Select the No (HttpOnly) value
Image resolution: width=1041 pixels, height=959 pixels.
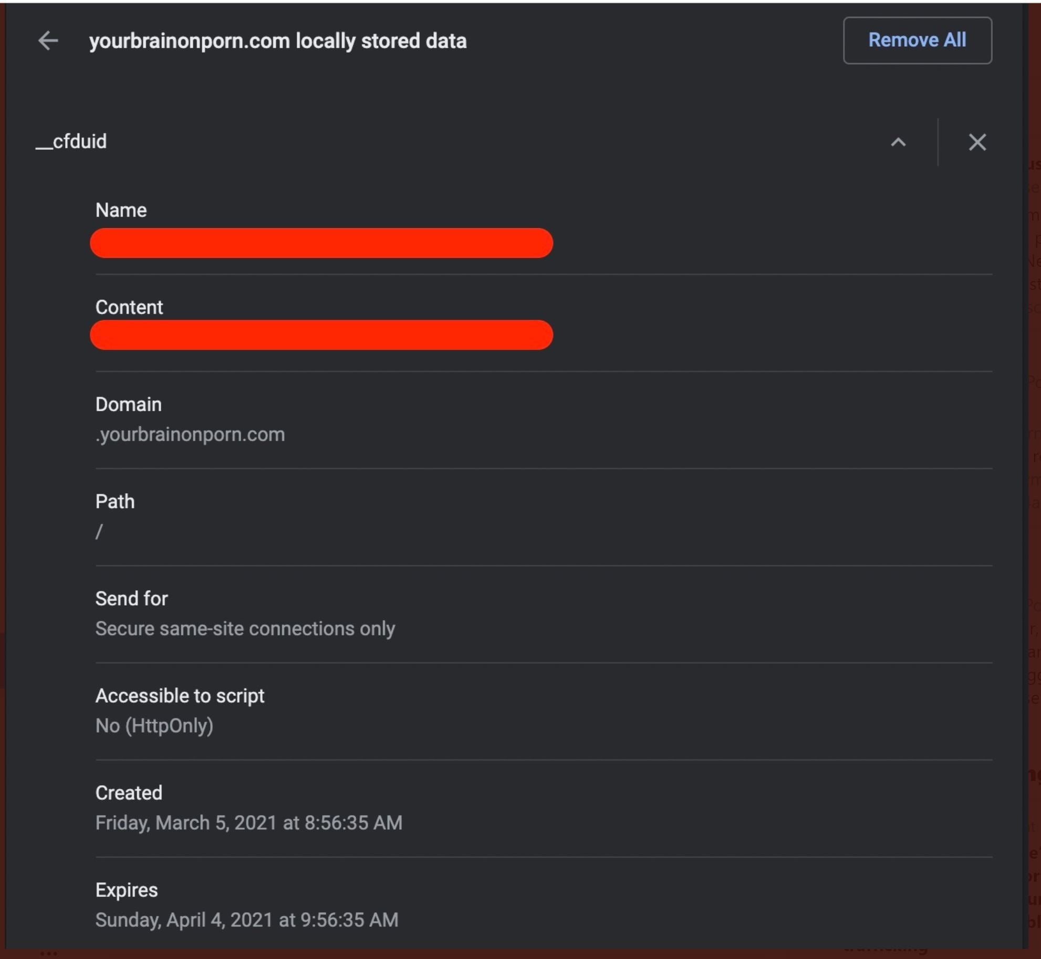(x=154, y=726)
